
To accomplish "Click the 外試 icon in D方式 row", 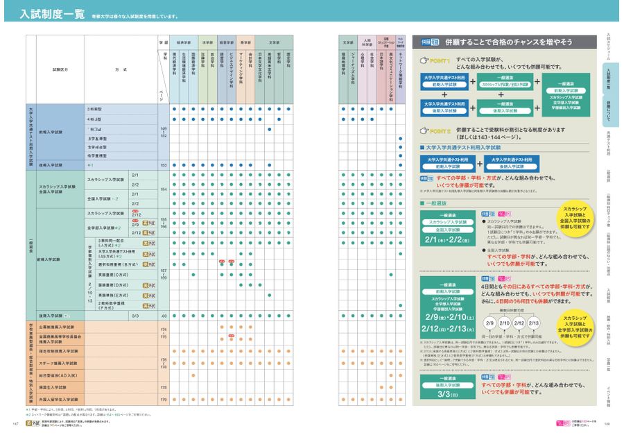I will [x=149, y=285].
